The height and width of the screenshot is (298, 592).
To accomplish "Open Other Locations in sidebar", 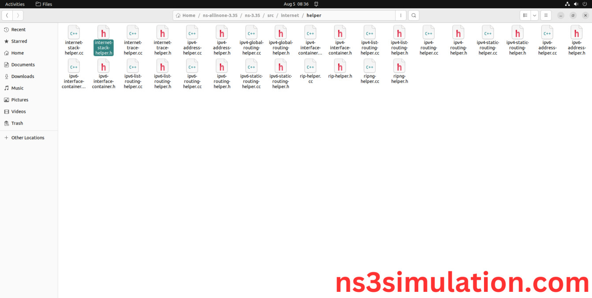I will coord(28,138).
